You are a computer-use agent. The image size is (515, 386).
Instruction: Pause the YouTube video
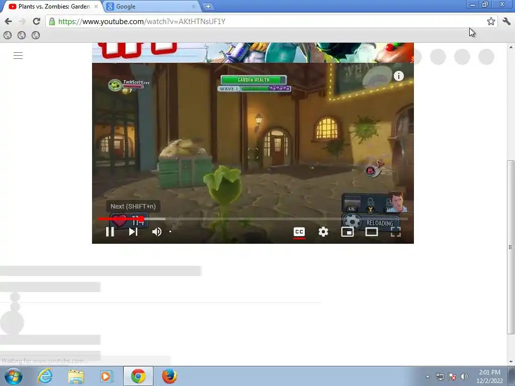[110, 232]
